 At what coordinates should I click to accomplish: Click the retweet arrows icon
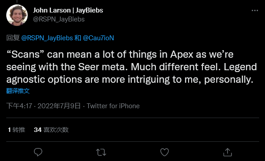click(101, 152)
